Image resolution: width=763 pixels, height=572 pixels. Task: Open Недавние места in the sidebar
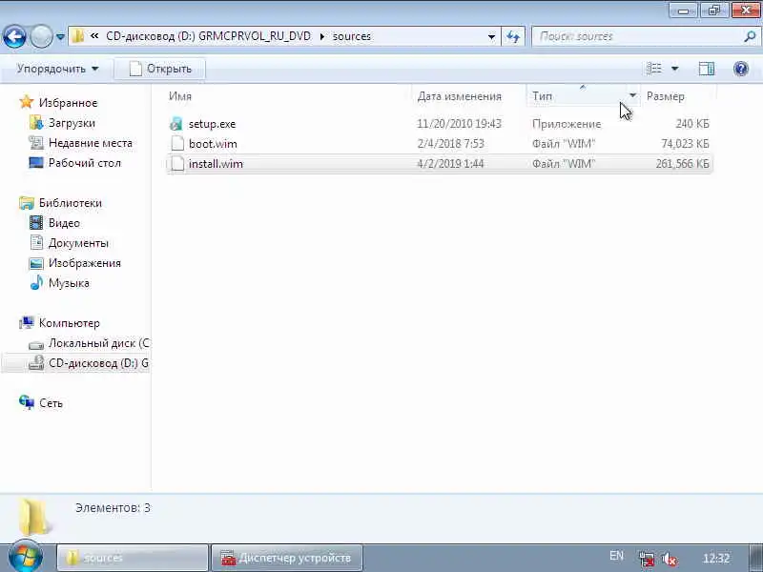(90, 143)
